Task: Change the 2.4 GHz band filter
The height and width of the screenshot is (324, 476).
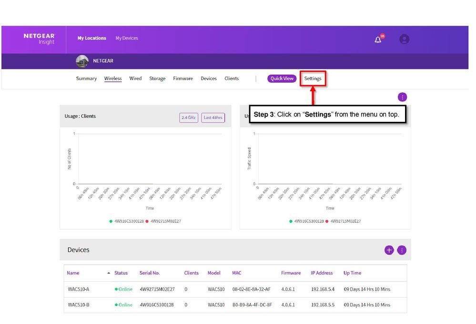Action: coord(189,118)
